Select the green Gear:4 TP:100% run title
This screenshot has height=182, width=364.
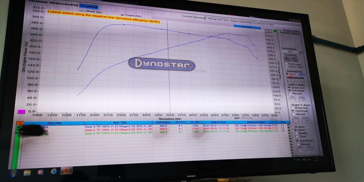119,133
